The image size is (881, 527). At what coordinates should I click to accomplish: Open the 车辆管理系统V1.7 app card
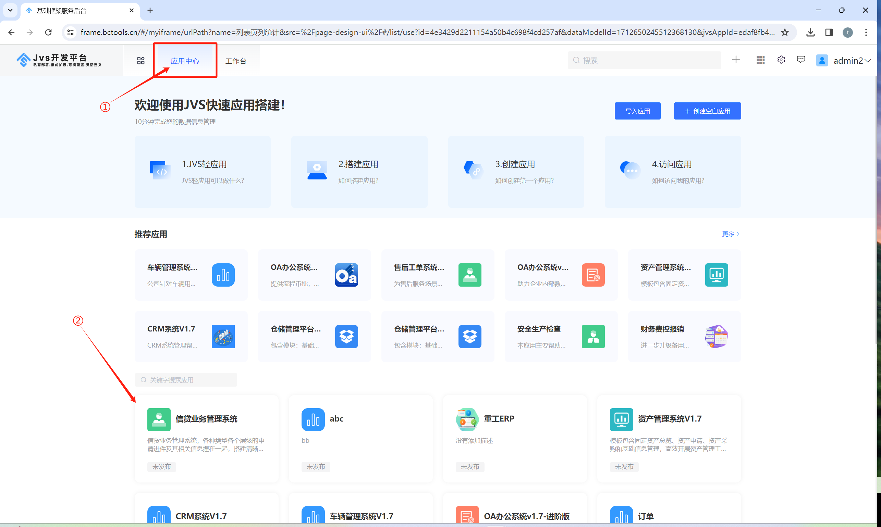click(x=360, y=508)
